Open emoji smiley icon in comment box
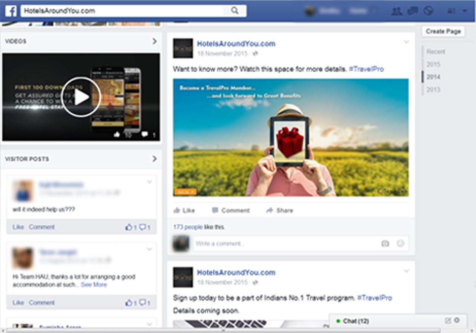This screenshot has width=476, height=333. (x=401, y=244)
